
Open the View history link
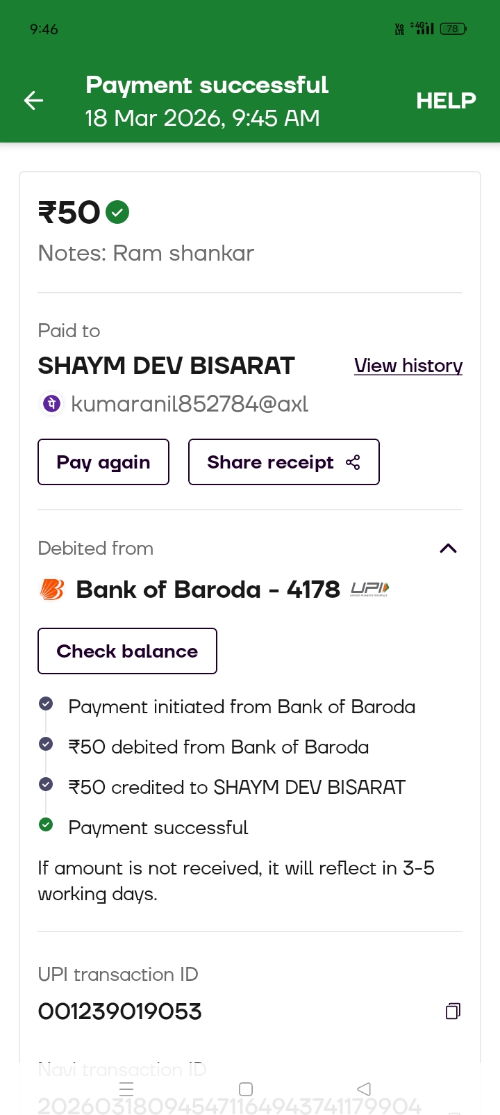tap(408, 366)
